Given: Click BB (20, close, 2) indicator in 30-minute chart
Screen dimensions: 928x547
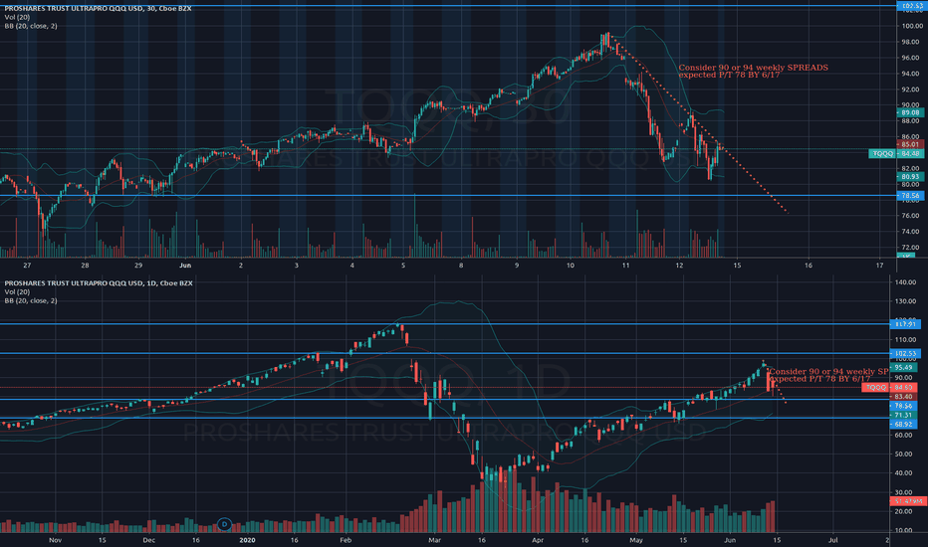Looking at the screenshot, I should point(31,26).
